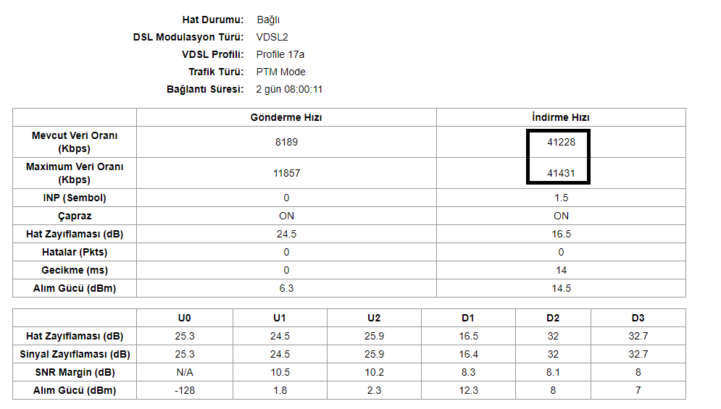Image resolution: width=721 pixels, height=409 pixels.
Task: Click the Gecikme (ms) row label
Action: pos(75,270)
